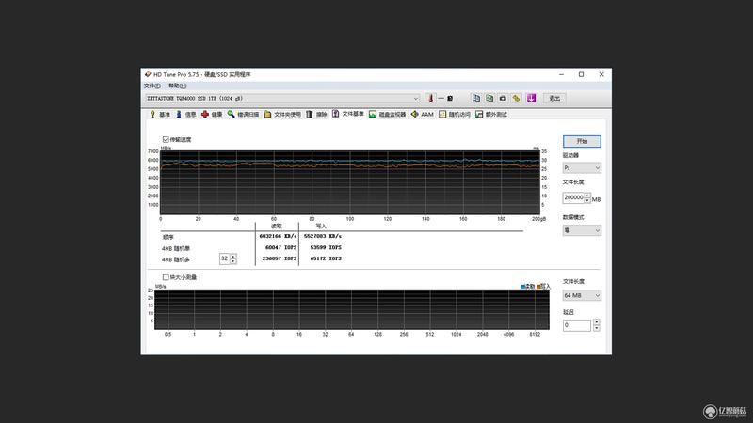Click the delay input field showing 0
This screenshot has width=753, height=423.
click(x=577, y=325)
